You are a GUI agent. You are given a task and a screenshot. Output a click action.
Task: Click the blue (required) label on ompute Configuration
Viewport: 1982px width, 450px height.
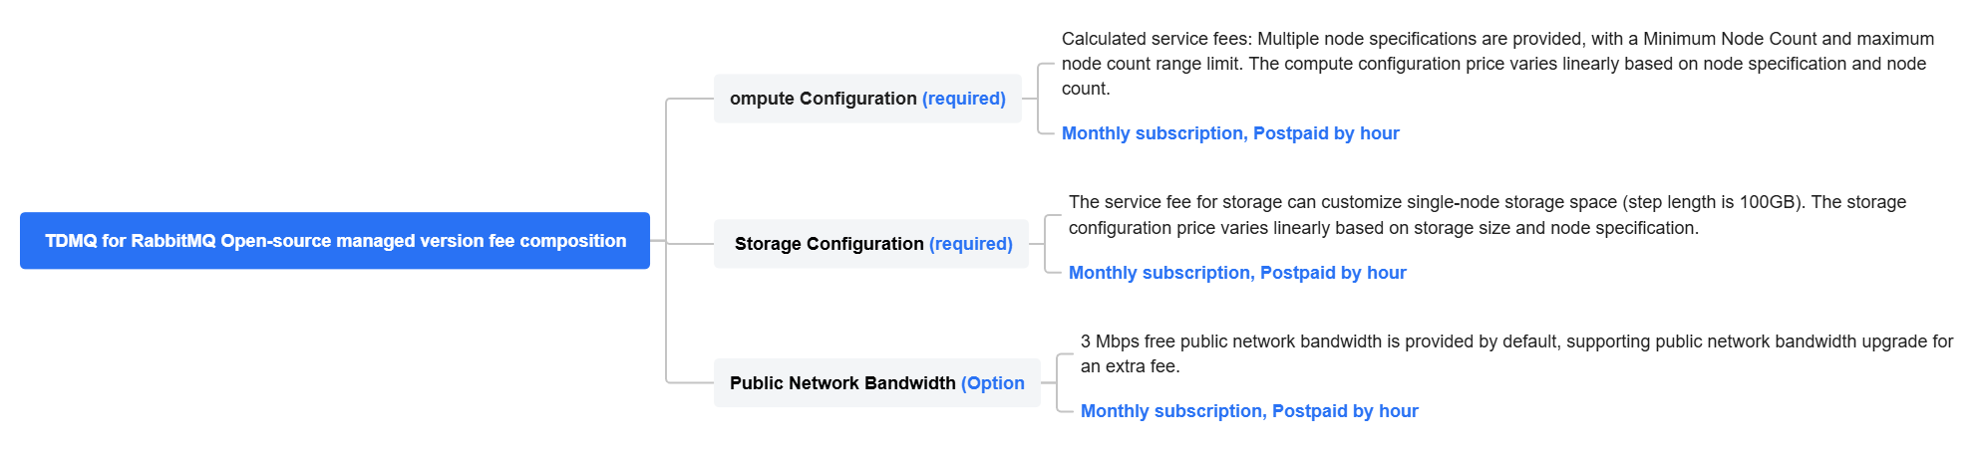[964, 99]
